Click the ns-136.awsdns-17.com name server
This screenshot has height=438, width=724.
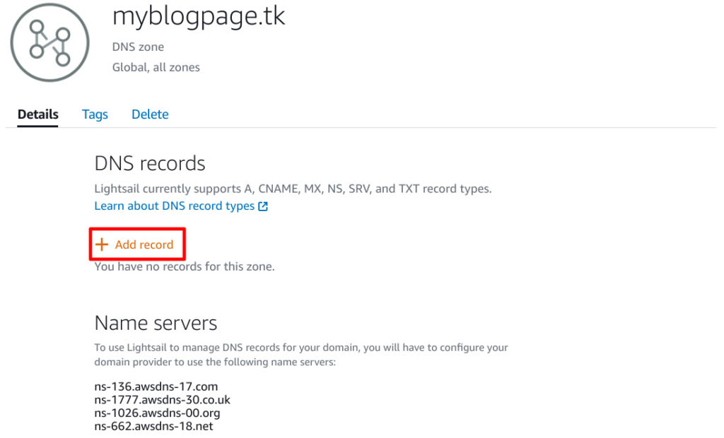[156, 386]
